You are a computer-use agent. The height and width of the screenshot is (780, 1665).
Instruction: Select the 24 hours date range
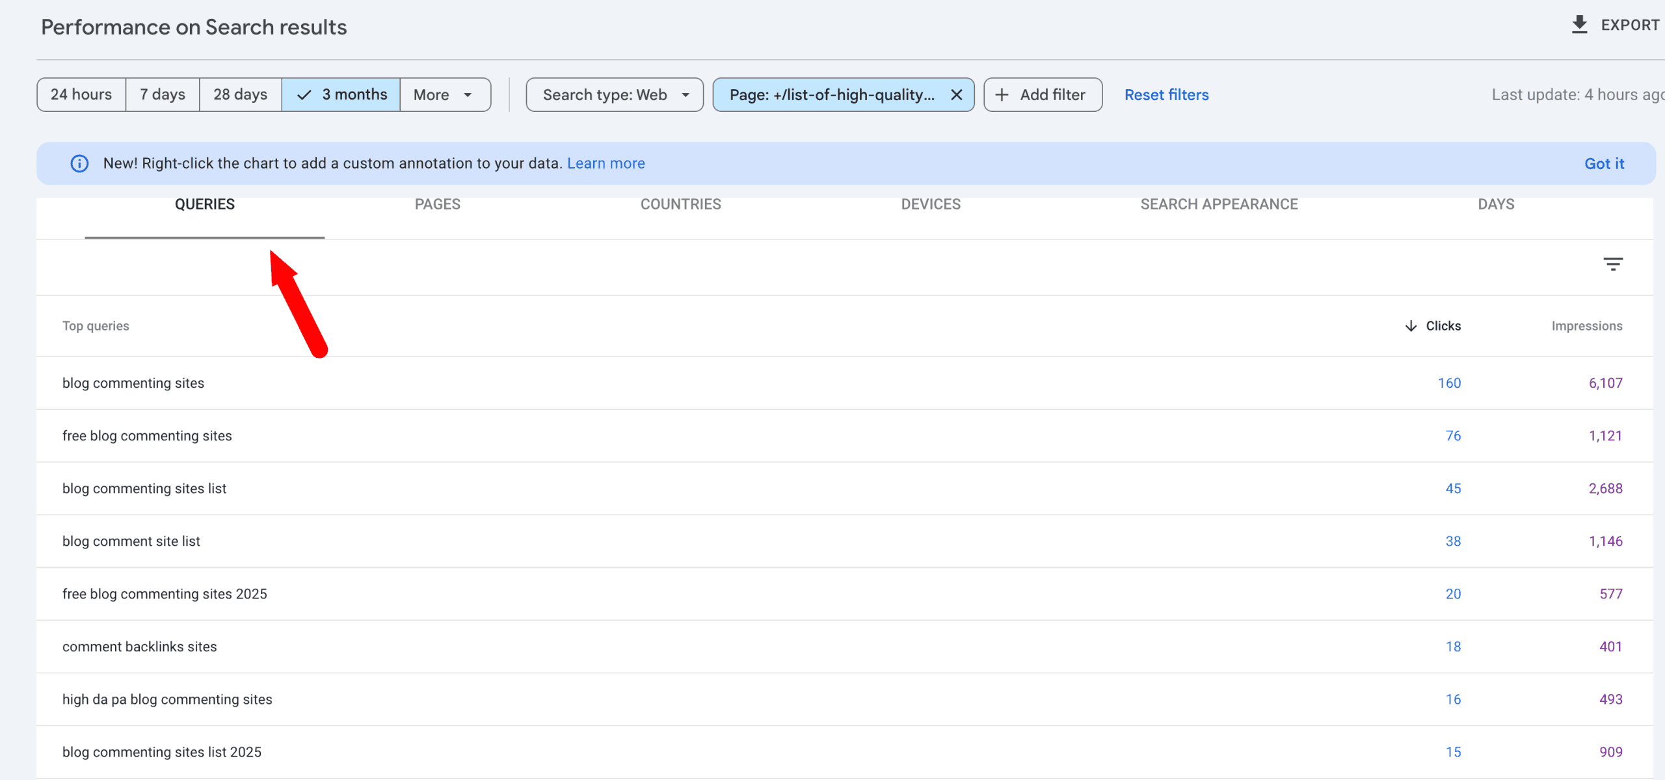coord(81,94)
